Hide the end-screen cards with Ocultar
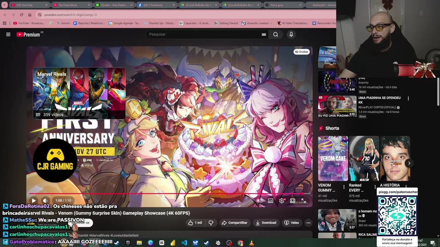Viewport: 440px width, 247px height. [301, 52]
